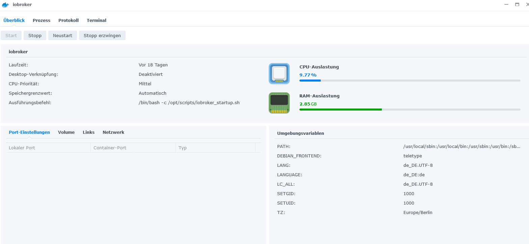Image resolution: width=529 pixels, height=244 pixels.
Task: Switch to the Protokoll tab
Action: pos(69,20)
